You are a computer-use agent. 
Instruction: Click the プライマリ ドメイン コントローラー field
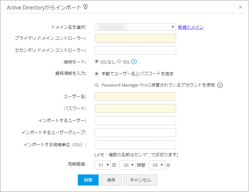click(135, 38)
